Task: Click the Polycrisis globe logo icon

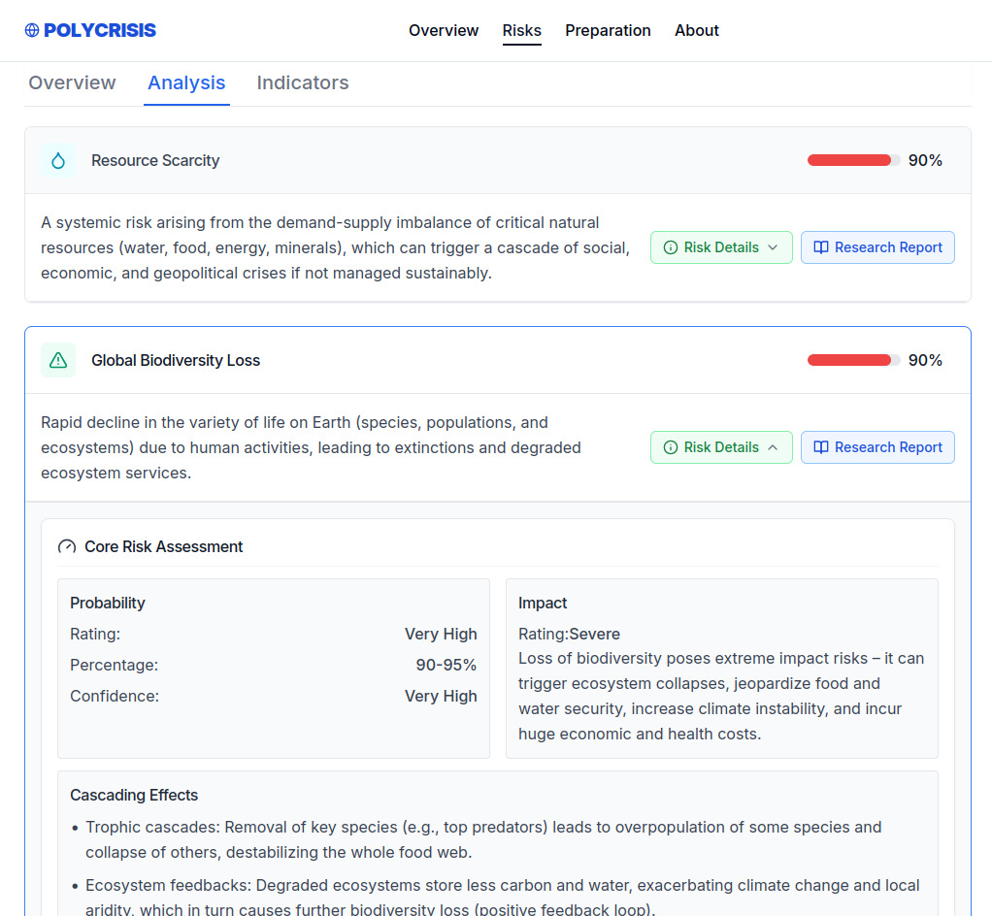Action: point(32,30)
